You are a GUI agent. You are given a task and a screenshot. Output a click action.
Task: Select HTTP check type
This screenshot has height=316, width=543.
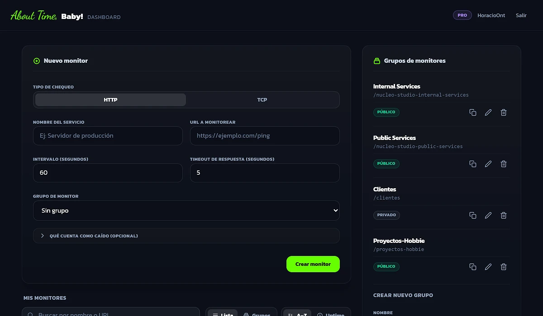click(x=110, y=100)
